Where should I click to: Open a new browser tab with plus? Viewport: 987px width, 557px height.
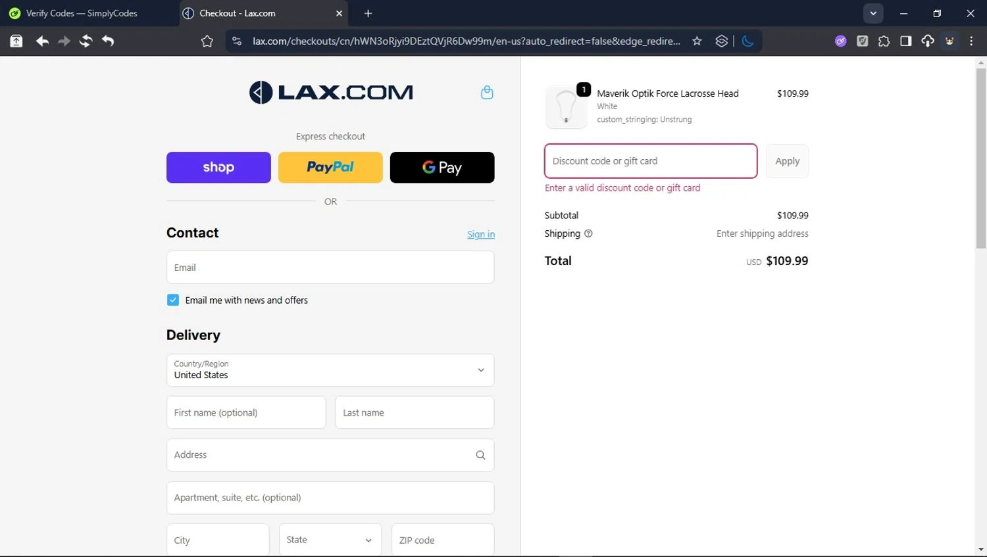click(368, 13)
